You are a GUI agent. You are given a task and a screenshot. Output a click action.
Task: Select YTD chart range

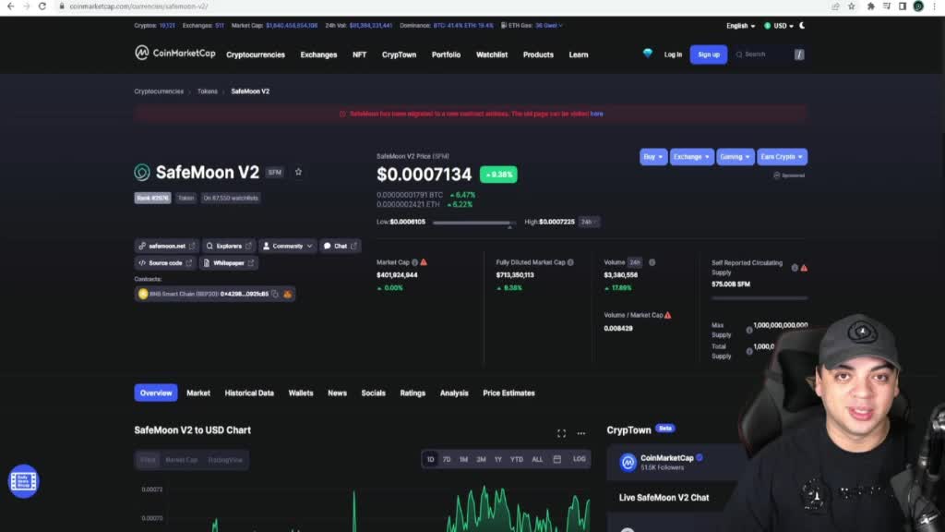[517, 459]
